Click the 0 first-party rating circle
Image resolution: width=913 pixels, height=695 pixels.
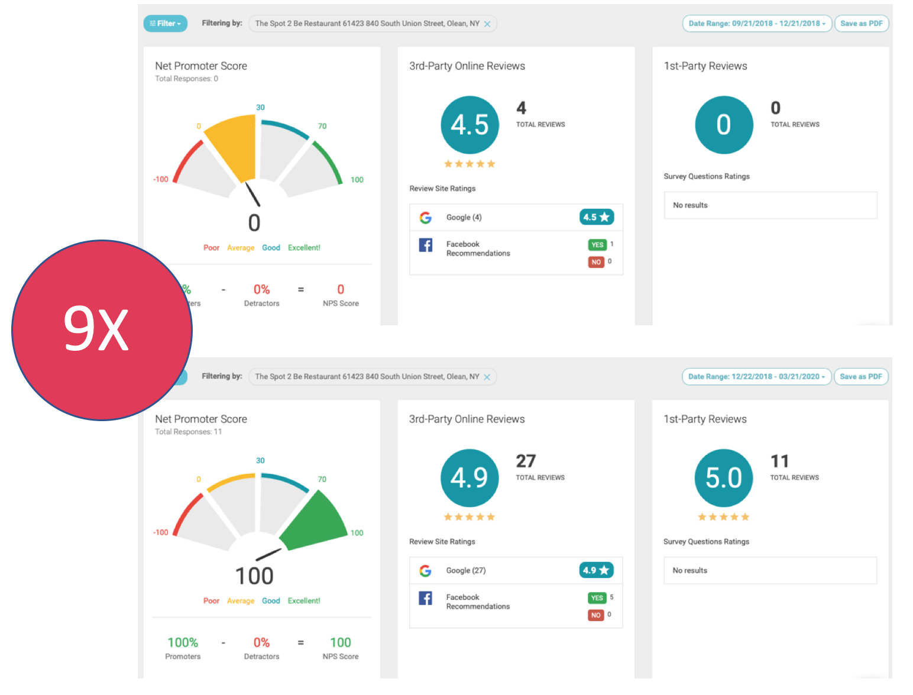click(x=724, y=125)
